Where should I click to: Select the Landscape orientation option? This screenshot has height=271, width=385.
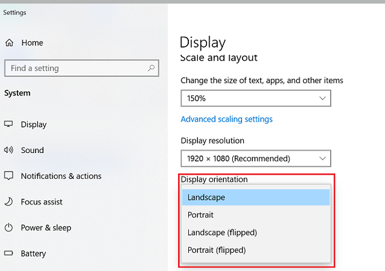pyautogui.click(x=256, y=198)
